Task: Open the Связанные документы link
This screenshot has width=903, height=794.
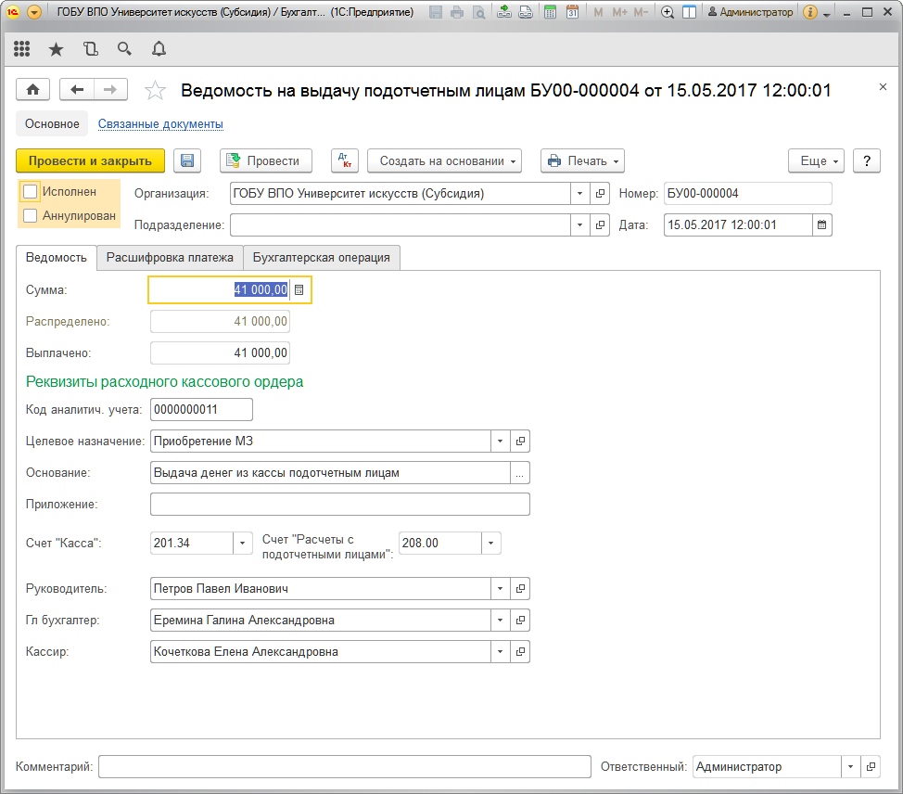Action: point(160,123)
